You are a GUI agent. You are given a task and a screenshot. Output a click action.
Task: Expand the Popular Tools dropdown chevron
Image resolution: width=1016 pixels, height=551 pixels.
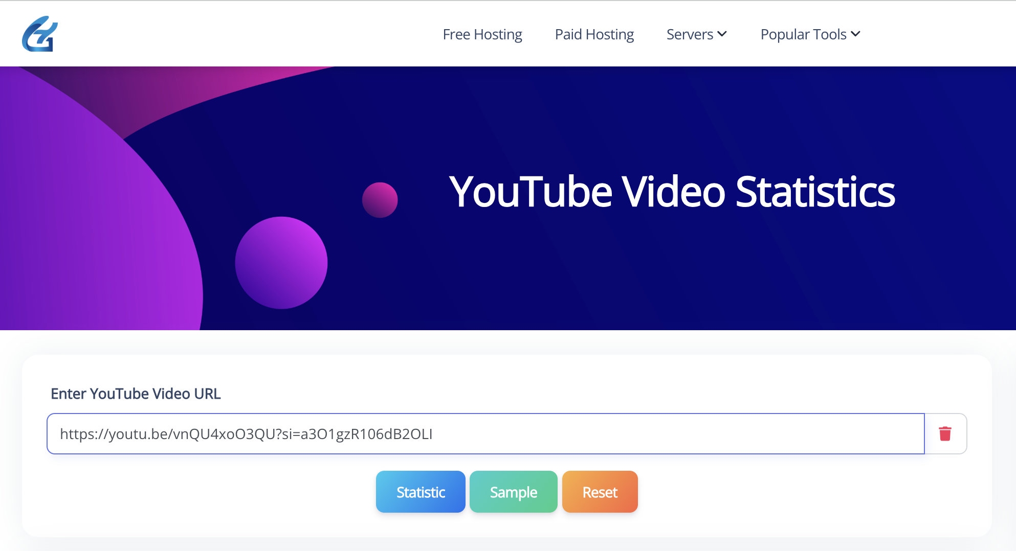point(855,34)
